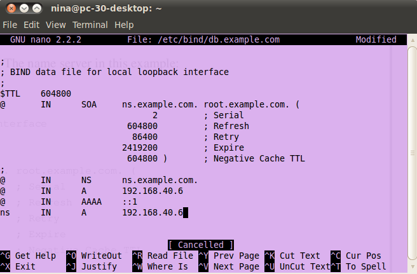The height and width of the screenshot is (274, 417).
Task: Click the window title nina@pc-30-desktop
Action: pos(106,8)
